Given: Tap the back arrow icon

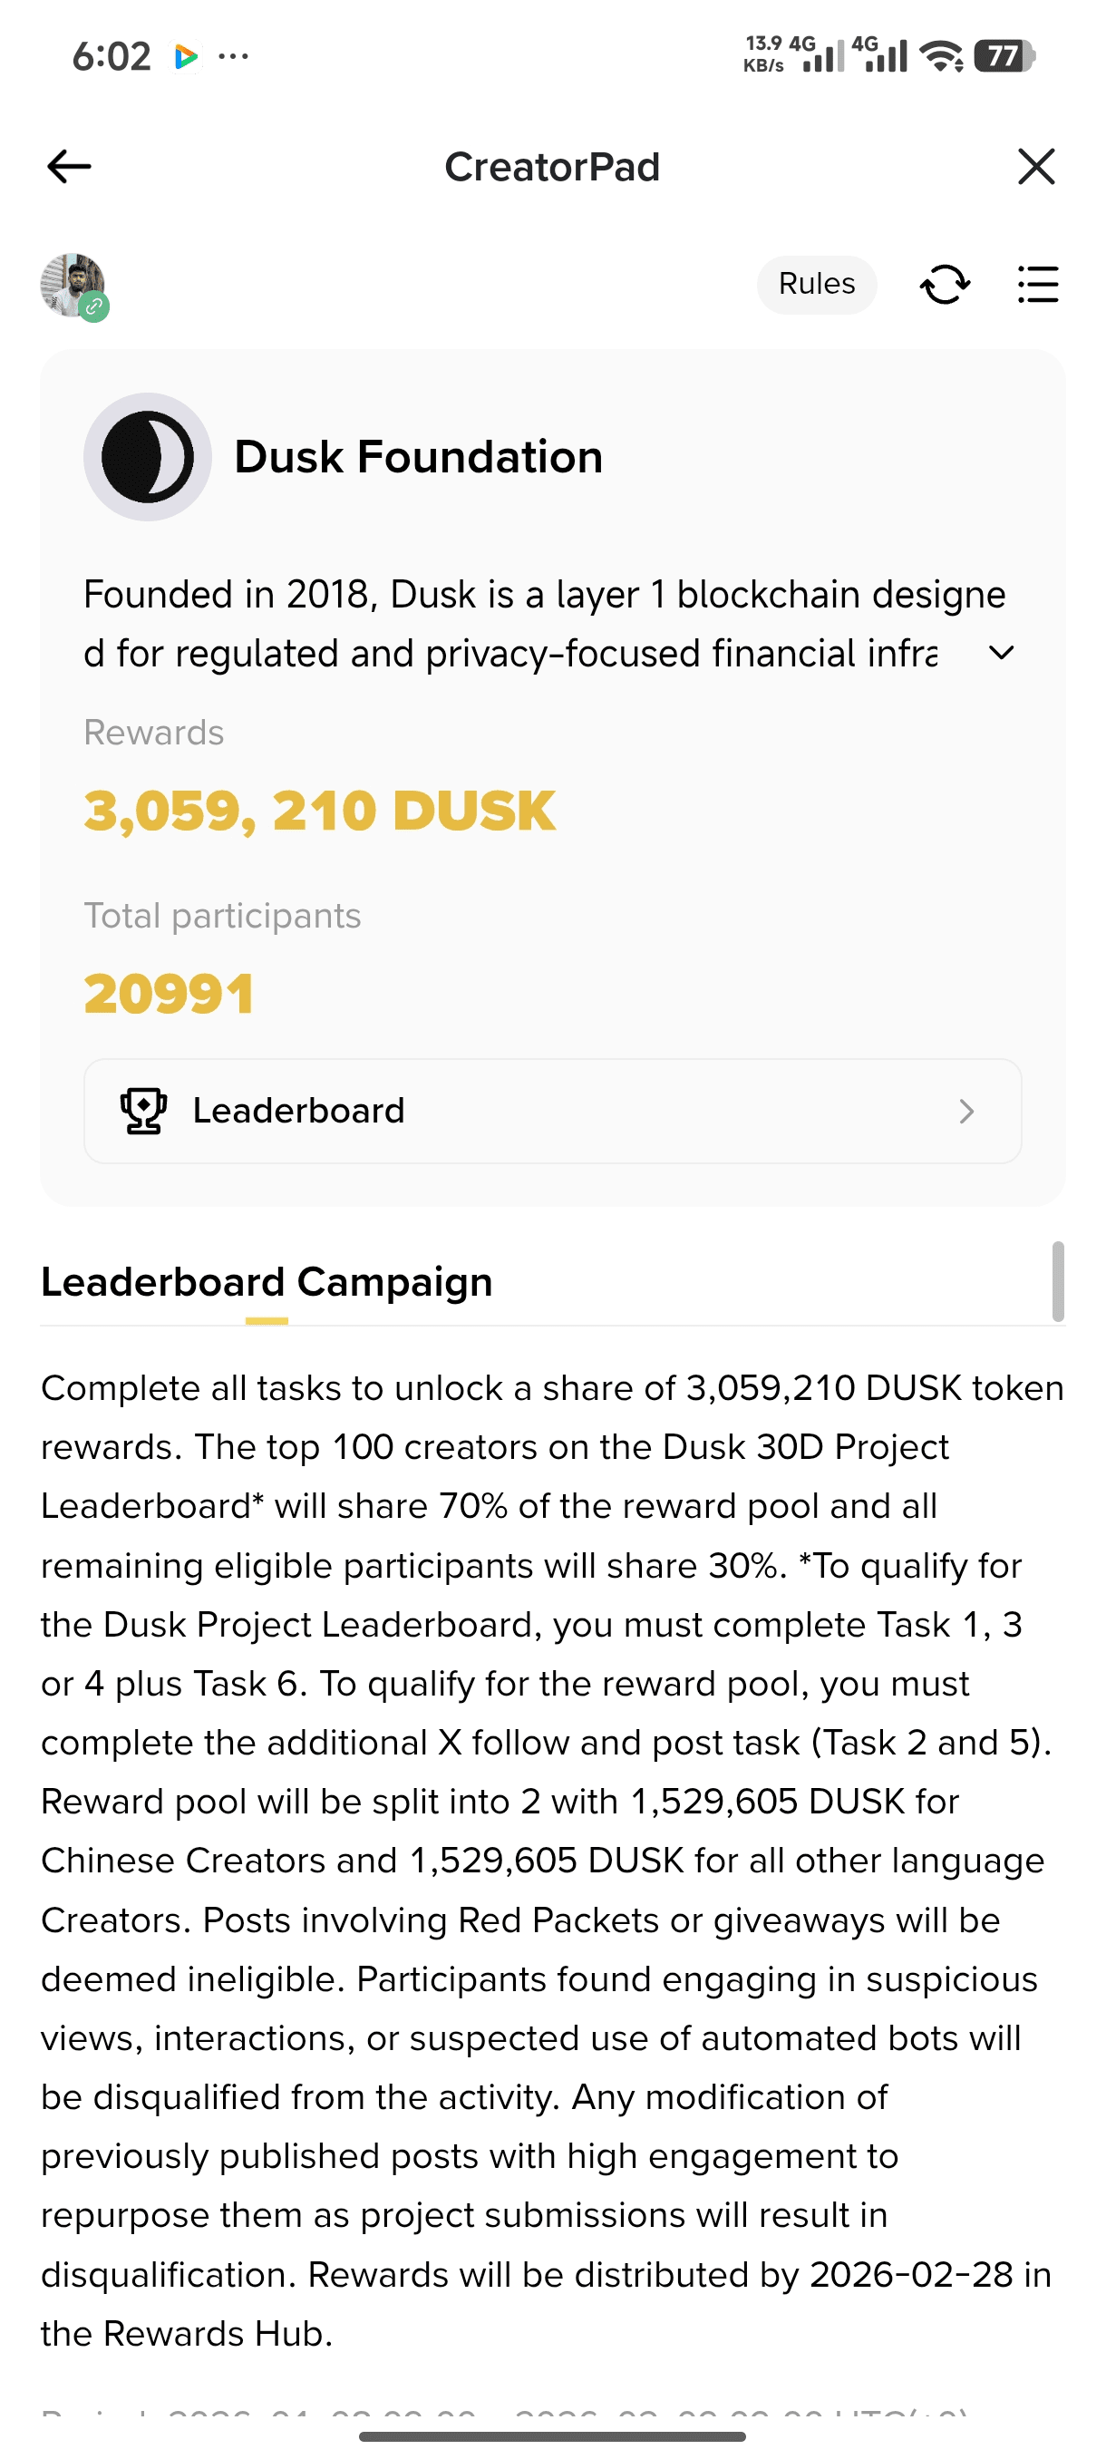Looking at the screenshot, I should coord(69,166).
